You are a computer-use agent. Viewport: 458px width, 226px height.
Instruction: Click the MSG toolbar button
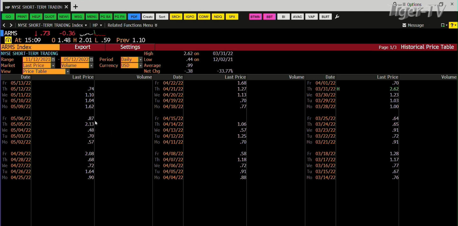point(78,17)
